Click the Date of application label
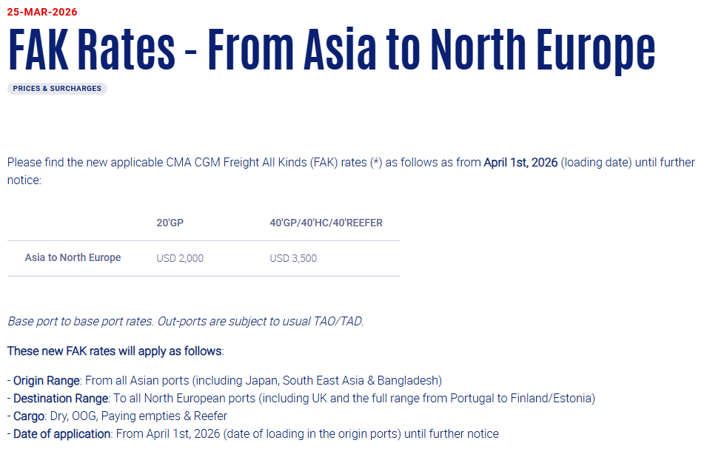 (x=61, y=433)
